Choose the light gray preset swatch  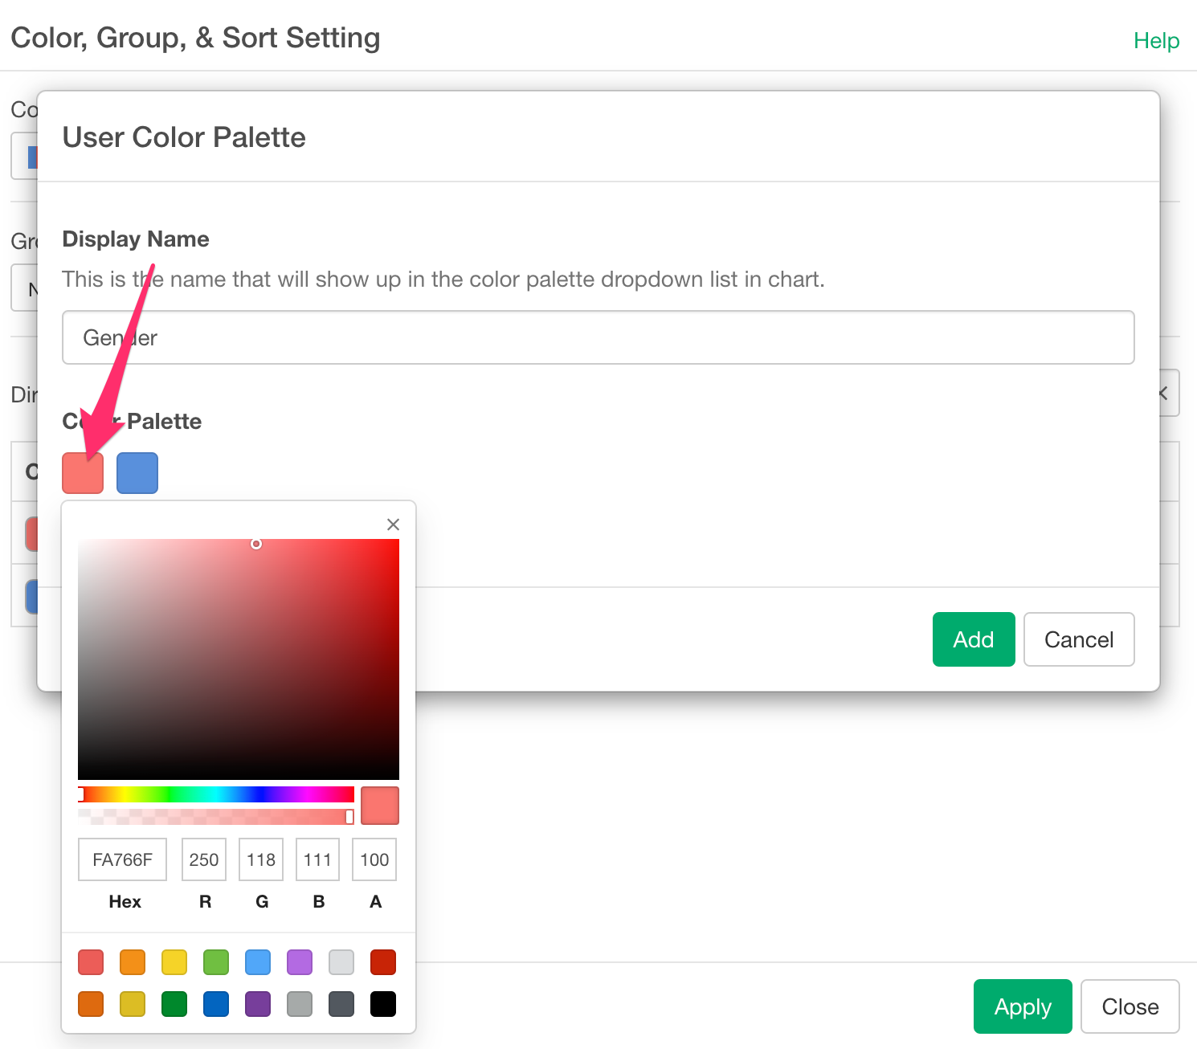[341, 961]
